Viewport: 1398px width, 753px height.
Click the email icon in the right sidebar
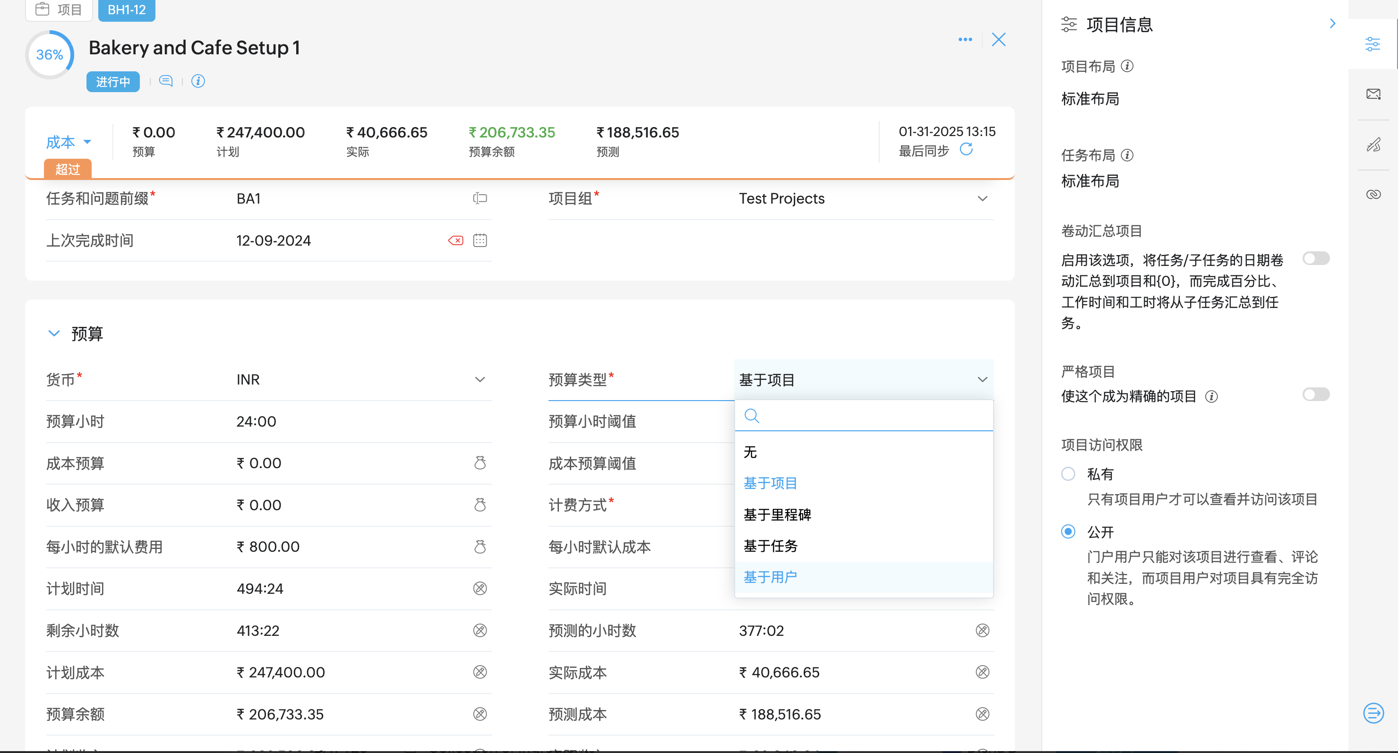tap(1373, 94)
